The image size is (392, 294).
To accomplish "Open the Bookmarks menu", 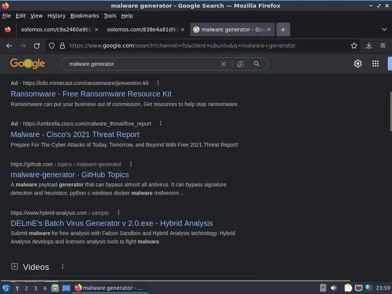I will coord(85,16).
